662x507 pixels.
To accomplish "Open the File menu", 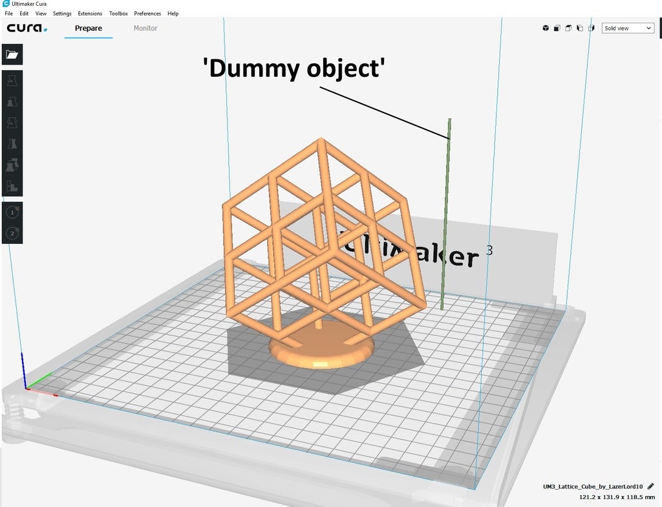I will (8, 14).
